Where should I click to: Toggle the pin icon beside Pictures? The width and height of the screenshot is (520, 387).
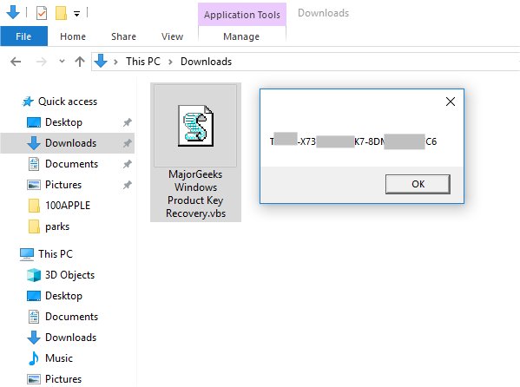tap(127, 185)
